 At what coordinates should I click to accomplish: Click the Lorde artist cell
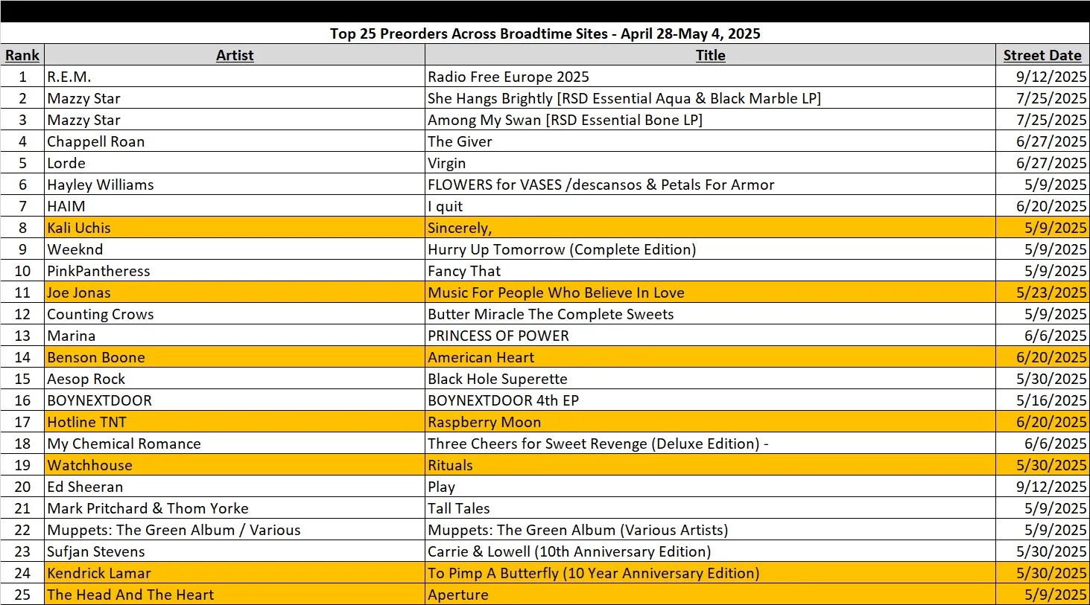(235, 163)
